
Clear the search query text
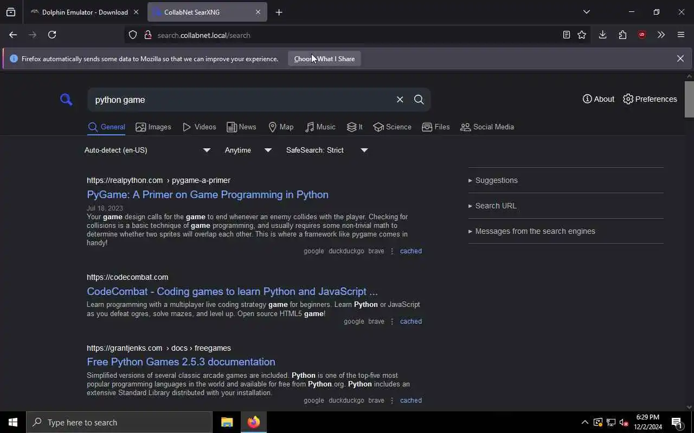[x=400, y=100]
